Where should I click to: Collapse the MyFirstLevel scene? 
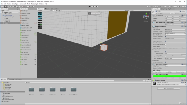tap(1, 12)
